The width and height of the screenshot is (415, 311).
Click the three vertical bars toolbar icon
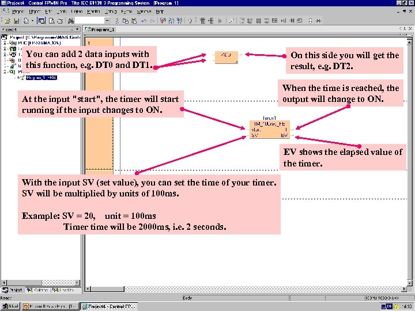(x=259, y=21)
